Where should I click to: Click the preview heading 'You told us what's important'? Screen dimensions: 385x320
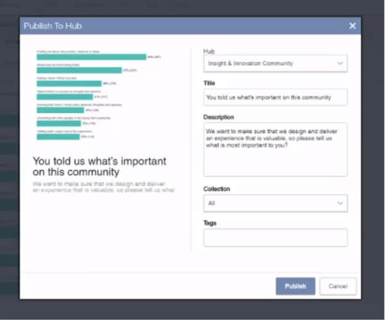pyautogui.click(x=99, y=166)
